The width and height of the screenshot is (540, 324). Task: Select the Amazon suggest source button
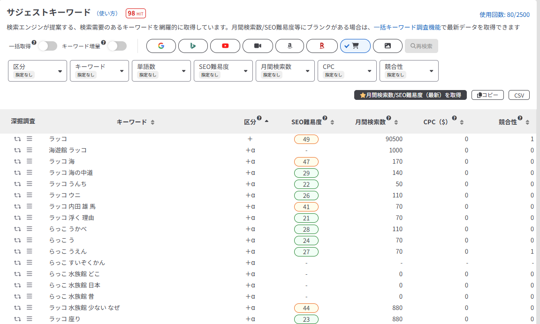(289, 46)
